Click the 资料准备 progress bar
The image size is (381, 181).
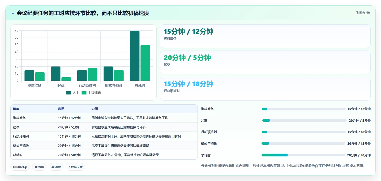pyautogui.click(x=303, y=109)
